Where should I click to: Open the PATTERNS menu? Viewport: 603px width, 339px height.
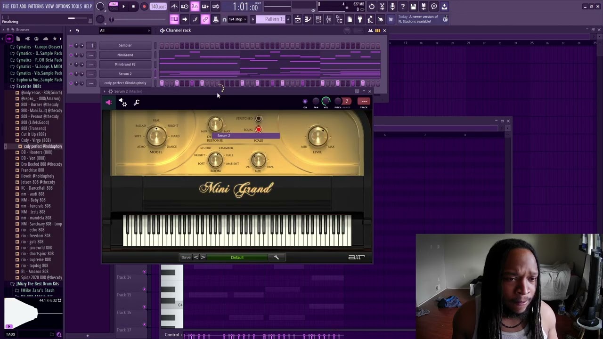pyautogui.click(x=36, y=7)
